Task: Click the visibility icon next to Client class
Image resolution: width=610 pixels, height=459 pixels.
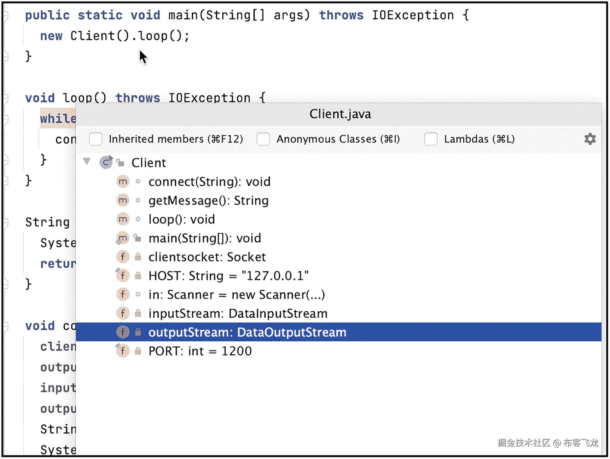Action: point(121,163)
